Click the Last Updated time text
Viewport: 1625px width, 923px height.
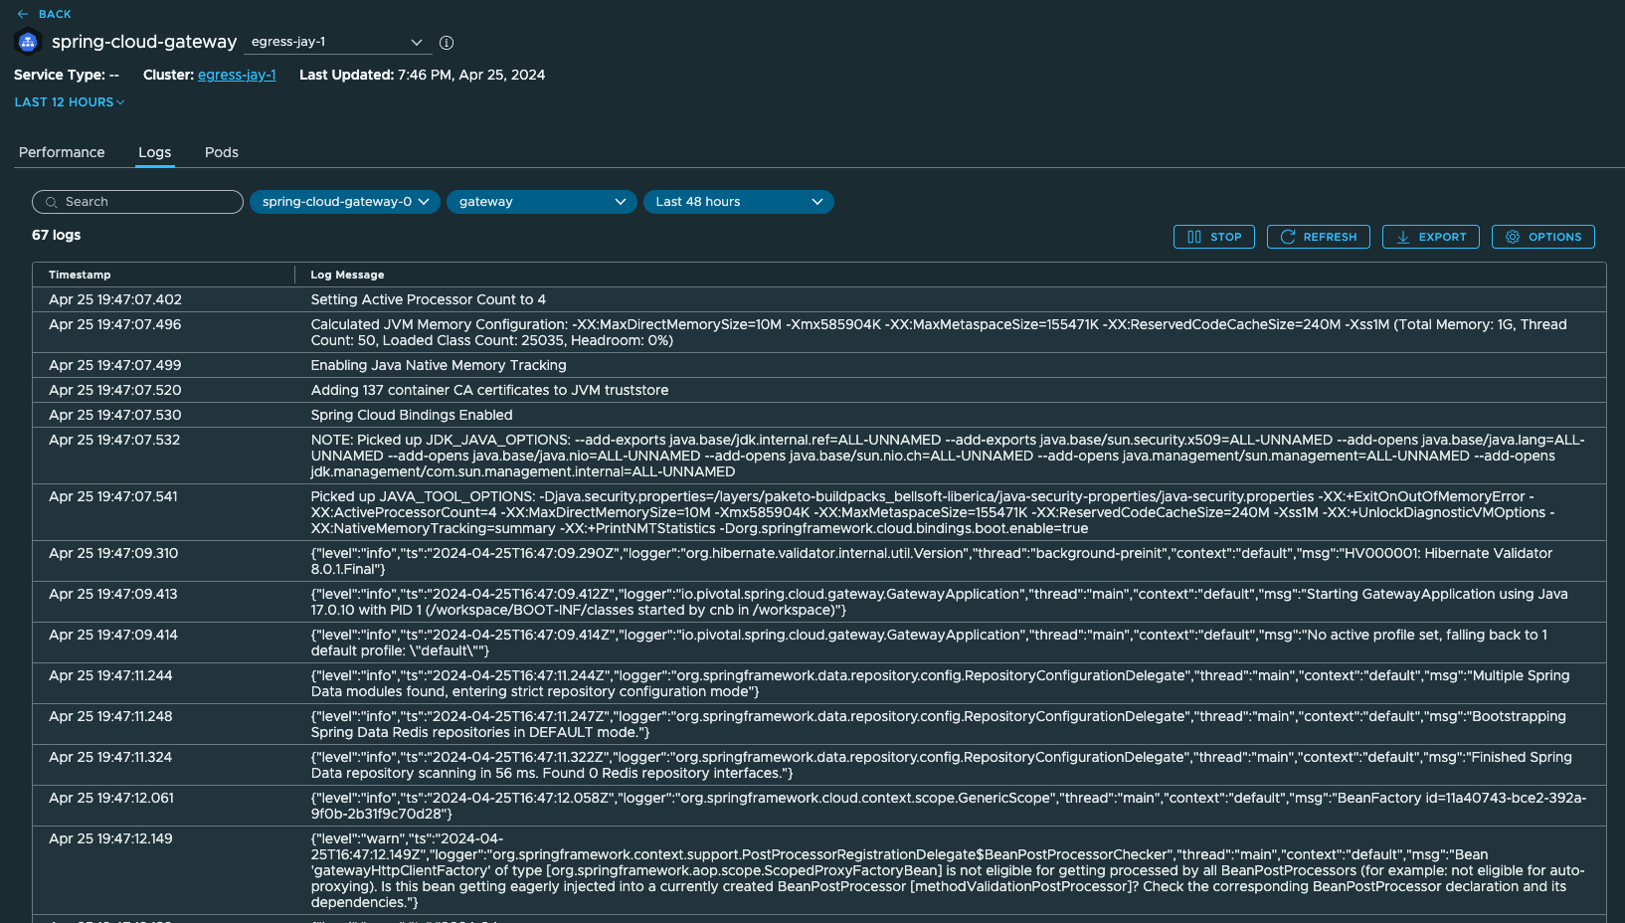point(423,75)
